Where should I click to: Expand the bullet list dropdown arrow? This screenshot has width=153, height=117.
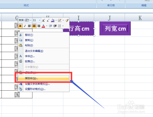[63, 26]
